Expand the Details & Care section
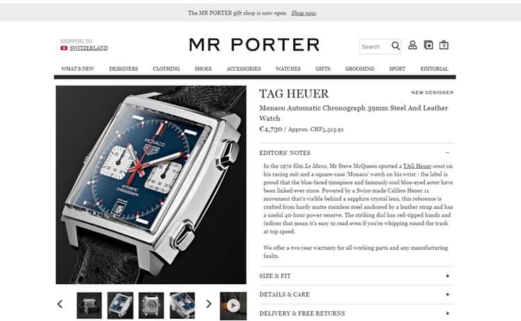Screen dimensions: 521x321 (356, 295)
